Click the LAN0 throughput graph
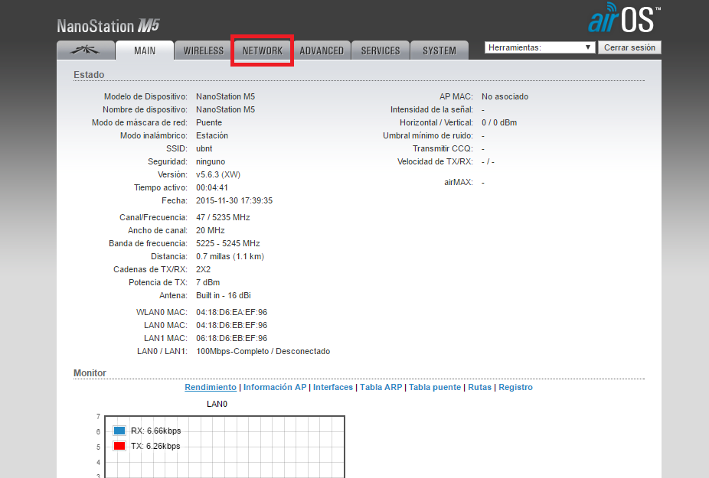This screenshot has width=709, height=478. [x=225, y=447]
